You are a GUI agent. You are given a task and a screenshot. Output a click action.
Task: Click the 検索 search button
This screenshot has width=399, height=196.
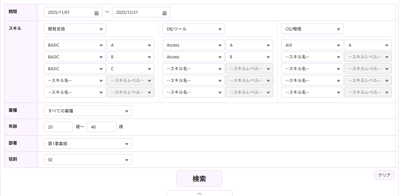point(199,178)
